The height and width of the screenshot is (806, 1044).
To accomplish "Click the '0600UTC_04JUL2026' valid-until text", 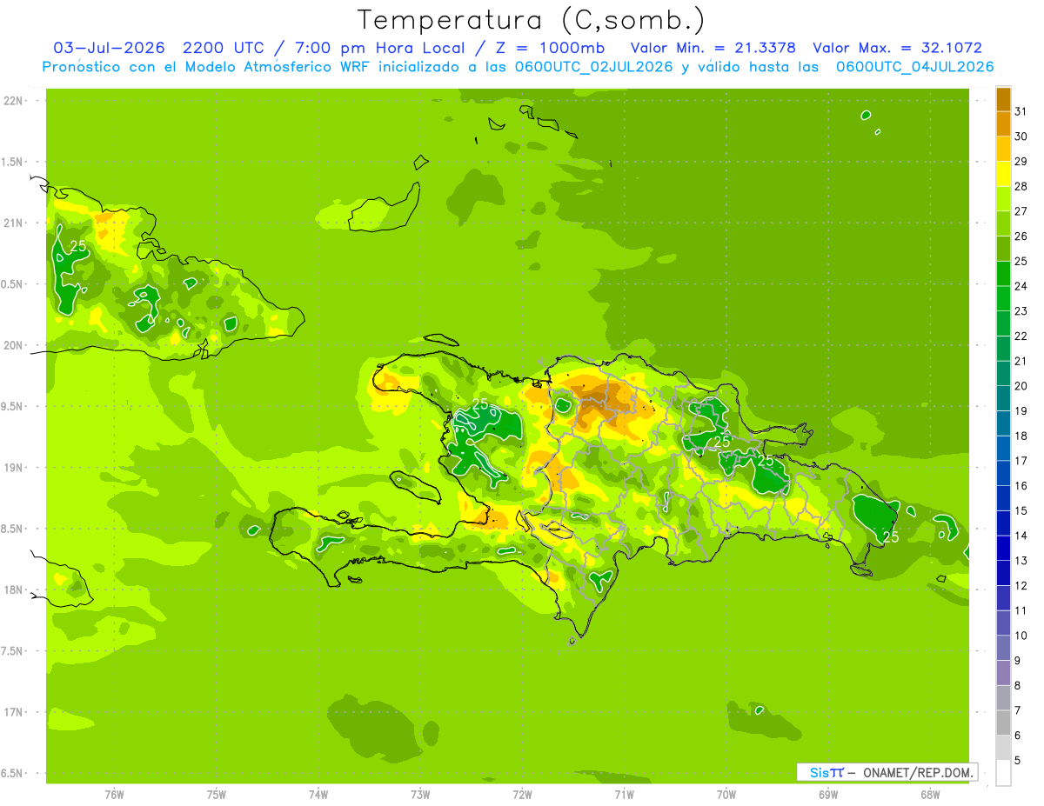I will 915,67.
